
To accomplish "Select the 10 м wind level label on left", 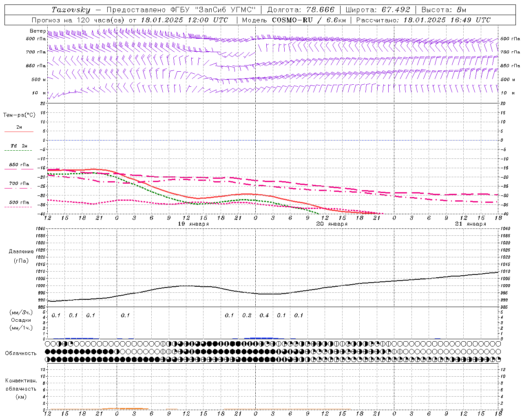I will [x=39, y=93].
